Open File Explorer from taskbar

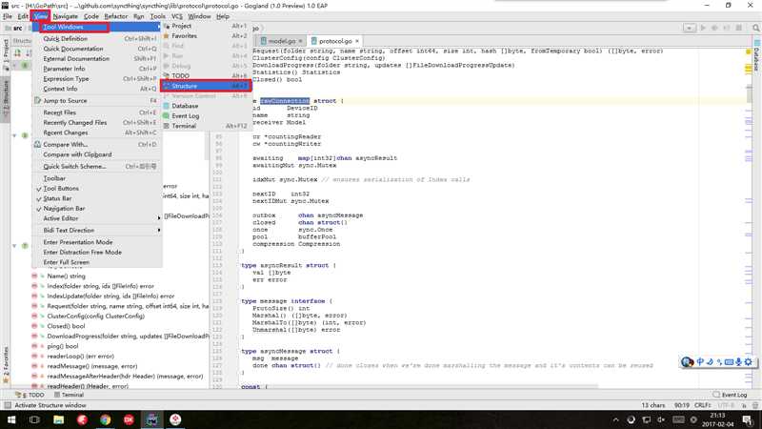(x=59, y=419)
